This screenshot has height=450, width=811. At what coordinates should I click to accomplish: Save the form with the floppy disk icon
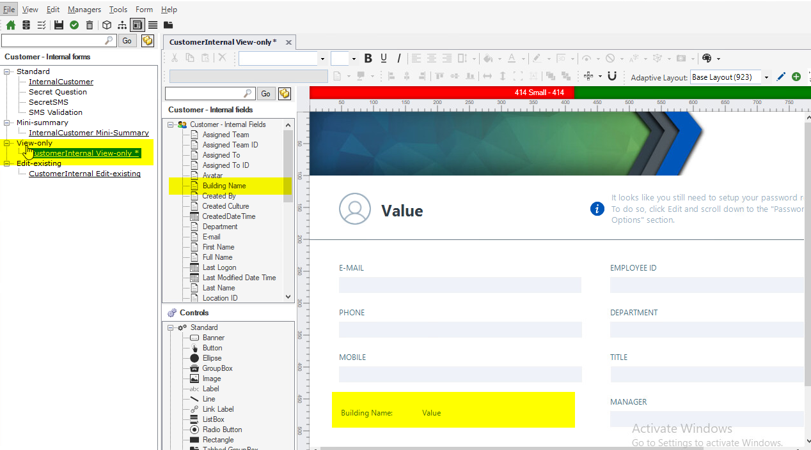coord(59,25)
